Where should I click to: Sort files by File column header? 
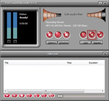pyautogui.click(x=30, y=63)
